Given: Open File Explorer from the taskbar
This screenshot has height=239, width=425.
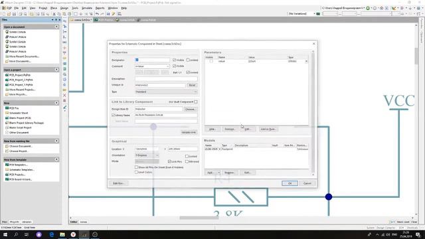Looking at the screenshot, I should [x=62, y=234].
